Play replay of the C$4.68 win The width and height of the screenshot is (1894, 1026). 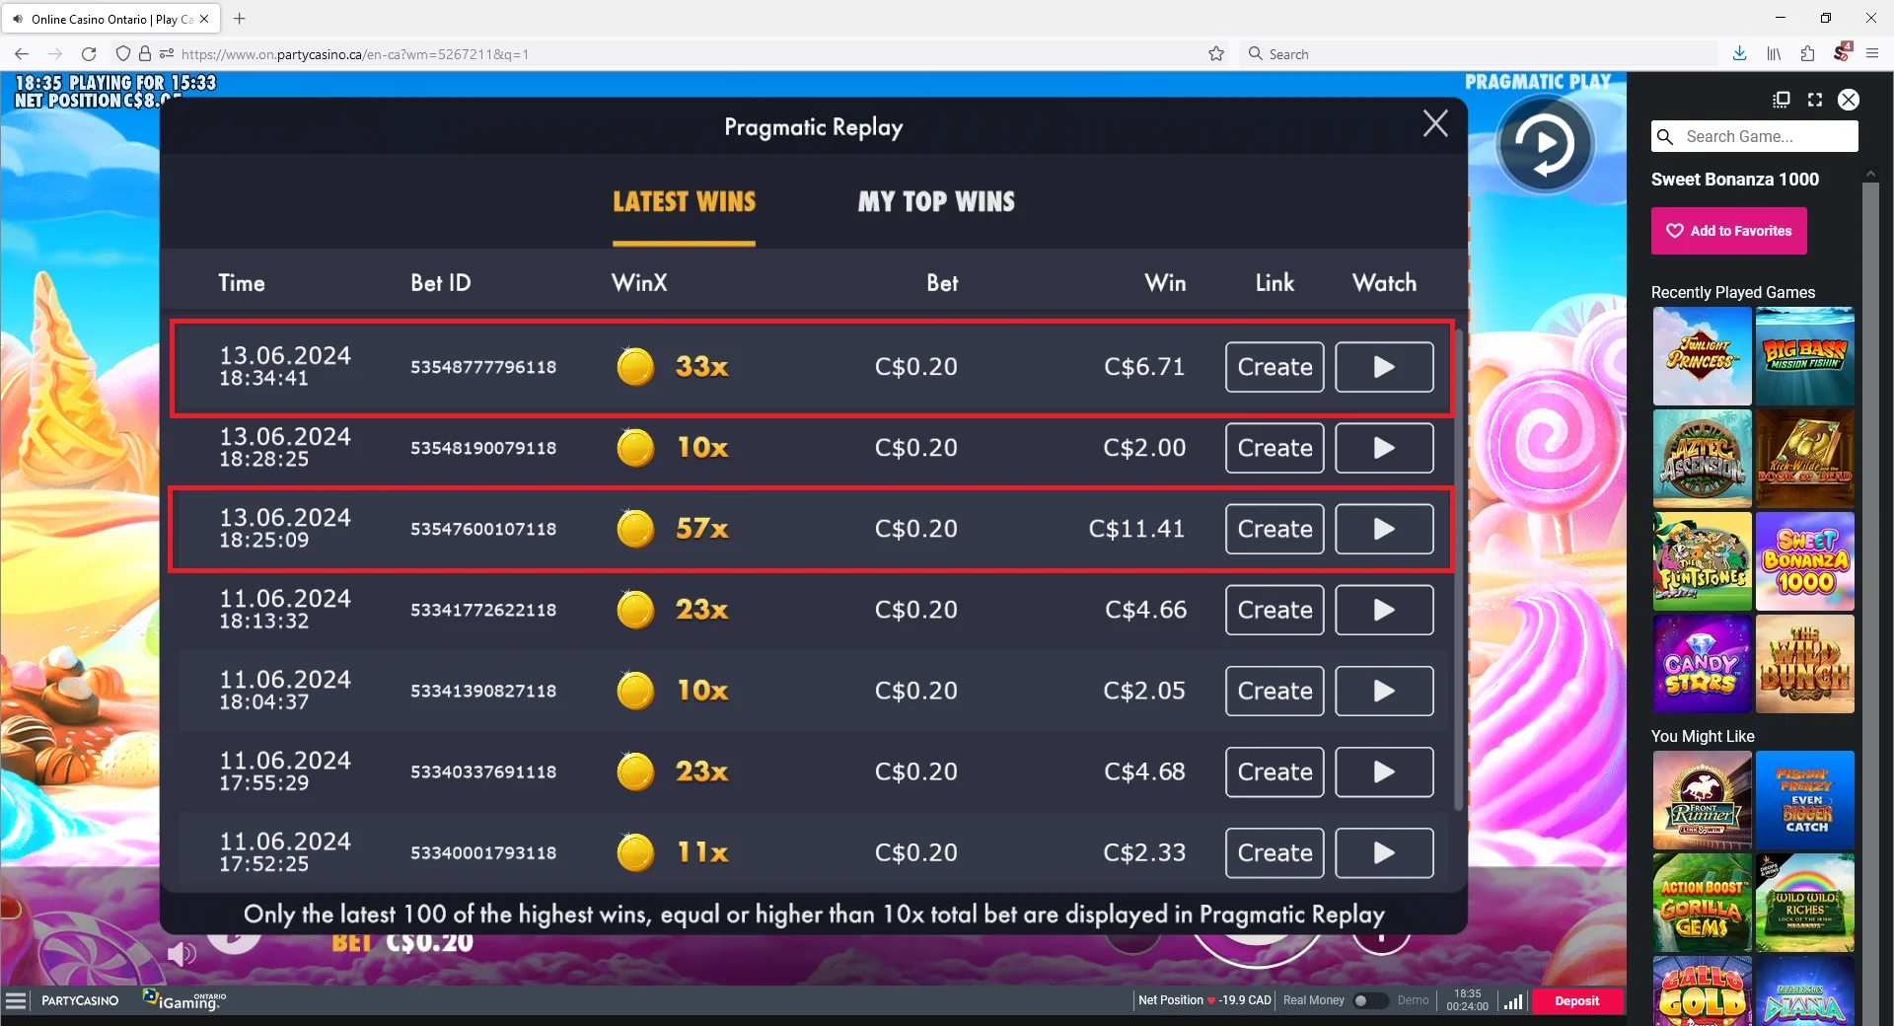pyautogui.click(x=1384, y=771)
